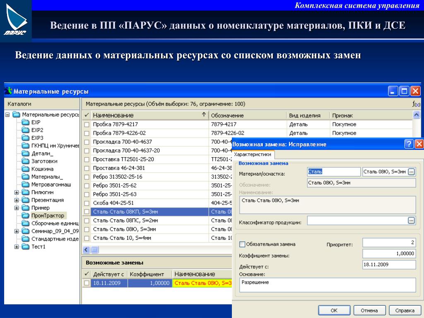
Task: Select the row Сталь Сталь 08ПС, S=2мм
Action: click(157, 221)
